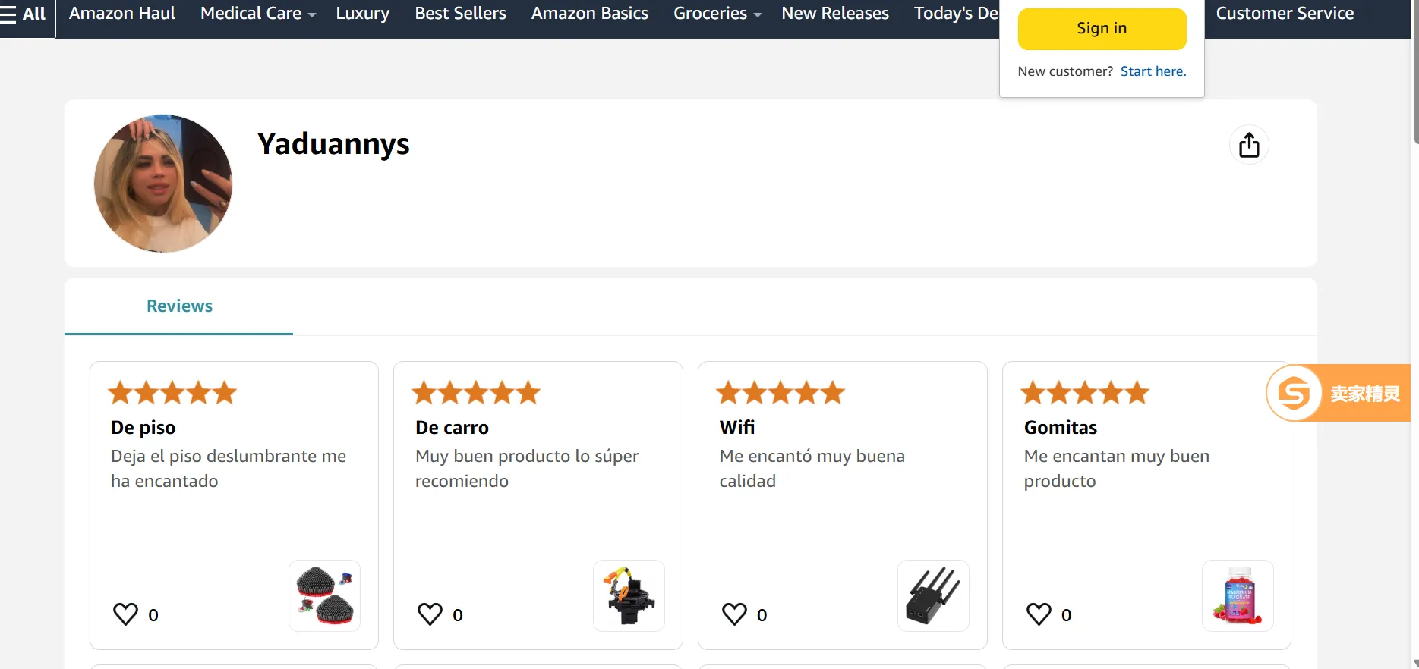Screen dimensions: 1419x669
Task: Open Customer Service page link
Action: click(x=1285, y=14)
